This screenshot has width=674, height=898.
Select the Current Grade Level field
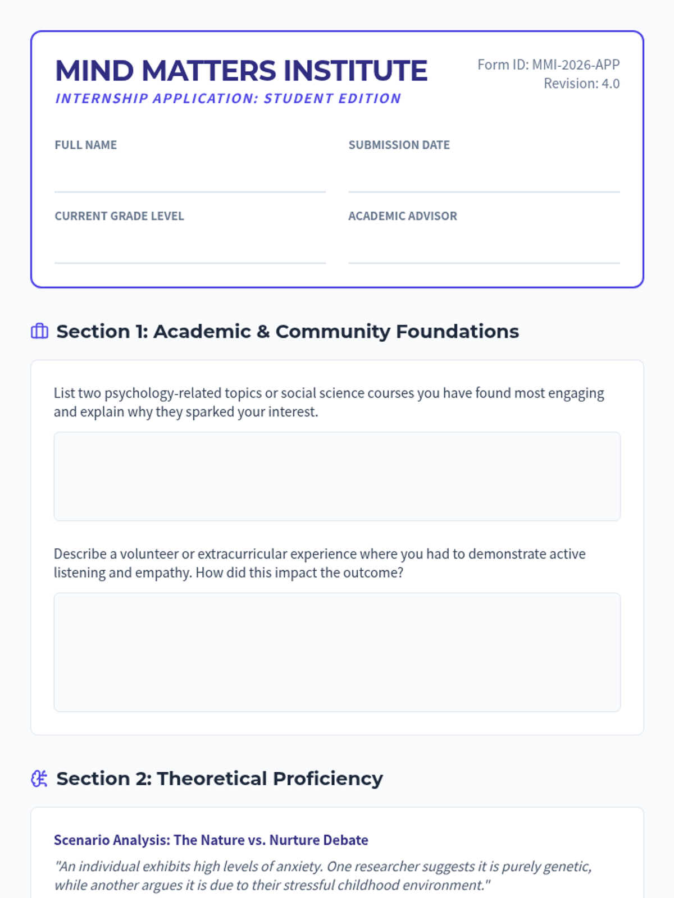pos(190,250)
